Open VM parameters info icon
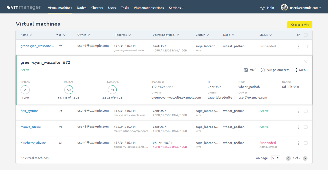 (x=263, y=70)
